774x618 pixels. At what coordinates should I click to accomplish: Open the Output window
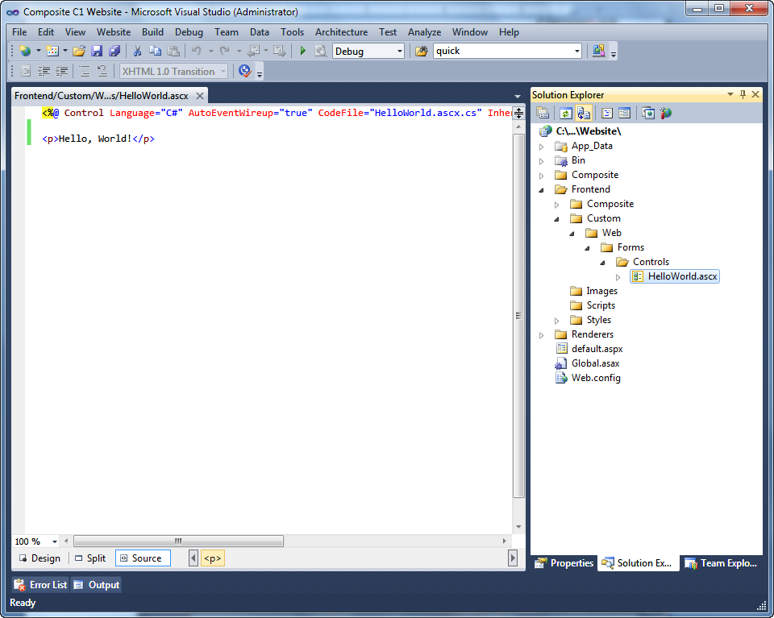tap(96, 585)
